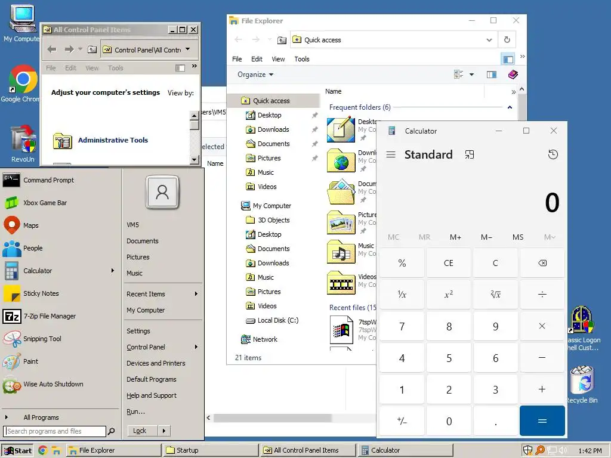This screenshot has height=458, width=611.
Task: Click the security shield tray icon
Action: 527,450
